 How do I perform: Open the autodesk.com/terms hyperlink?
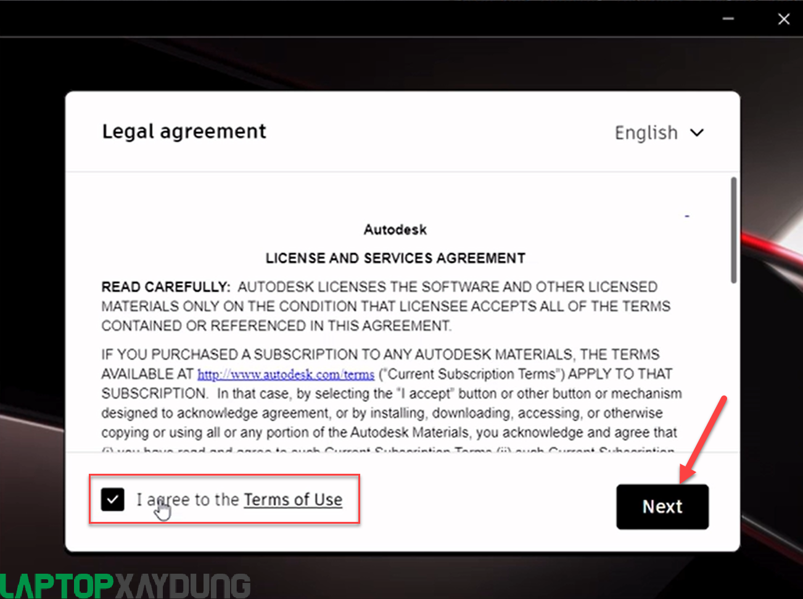pyautogui.click(x=286, y=374)
